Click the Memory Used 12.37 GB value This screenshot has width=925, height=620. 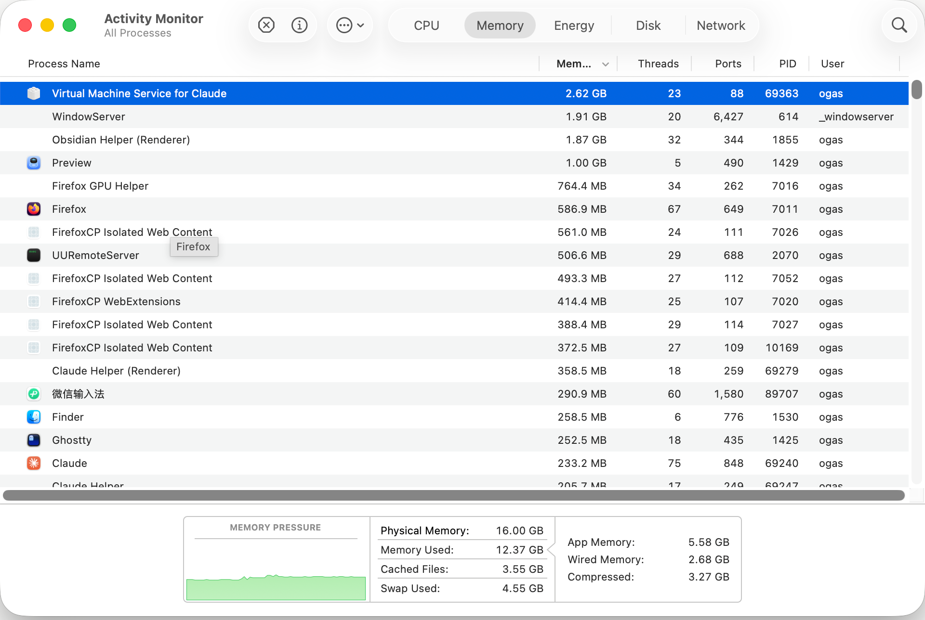[x=519, y=550]
